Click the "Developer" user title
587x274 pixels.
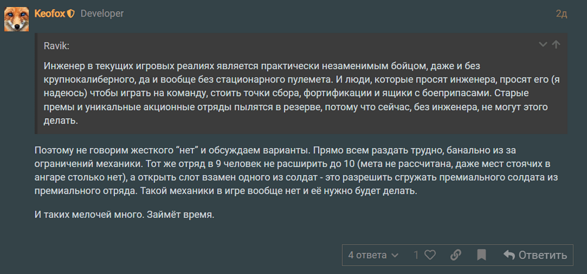coord(102,13)
